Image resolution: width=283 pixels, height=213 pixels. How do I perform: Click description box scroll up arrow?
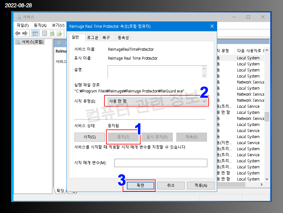coord(204,69)
